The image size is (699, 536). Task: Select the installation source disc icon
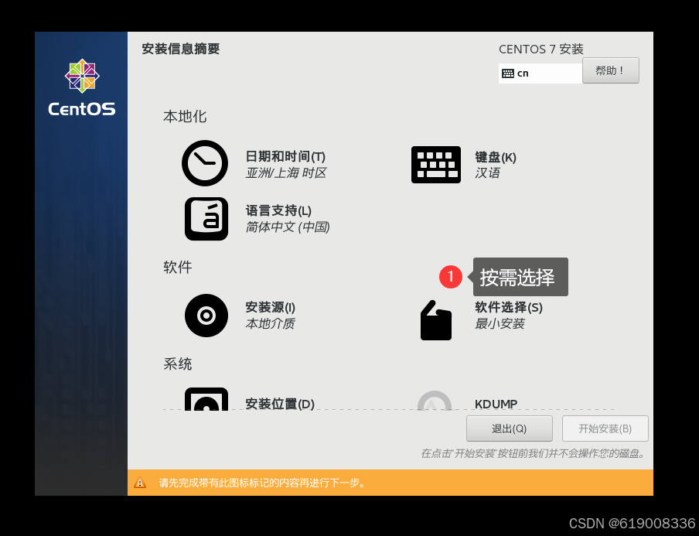(x=206, y=316)
